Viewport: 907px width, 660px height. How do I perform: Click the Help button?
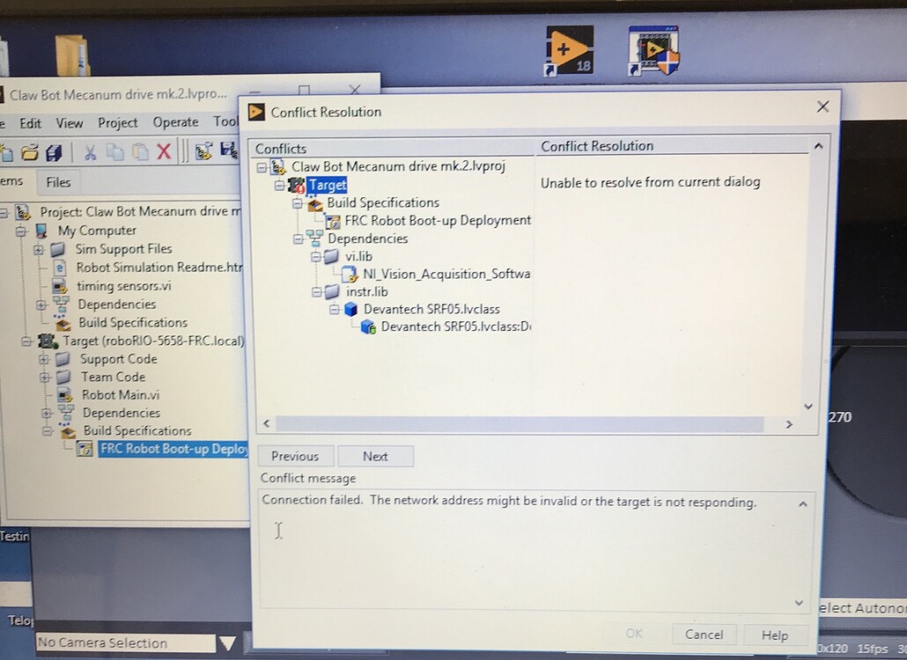(x=775, y=635)
